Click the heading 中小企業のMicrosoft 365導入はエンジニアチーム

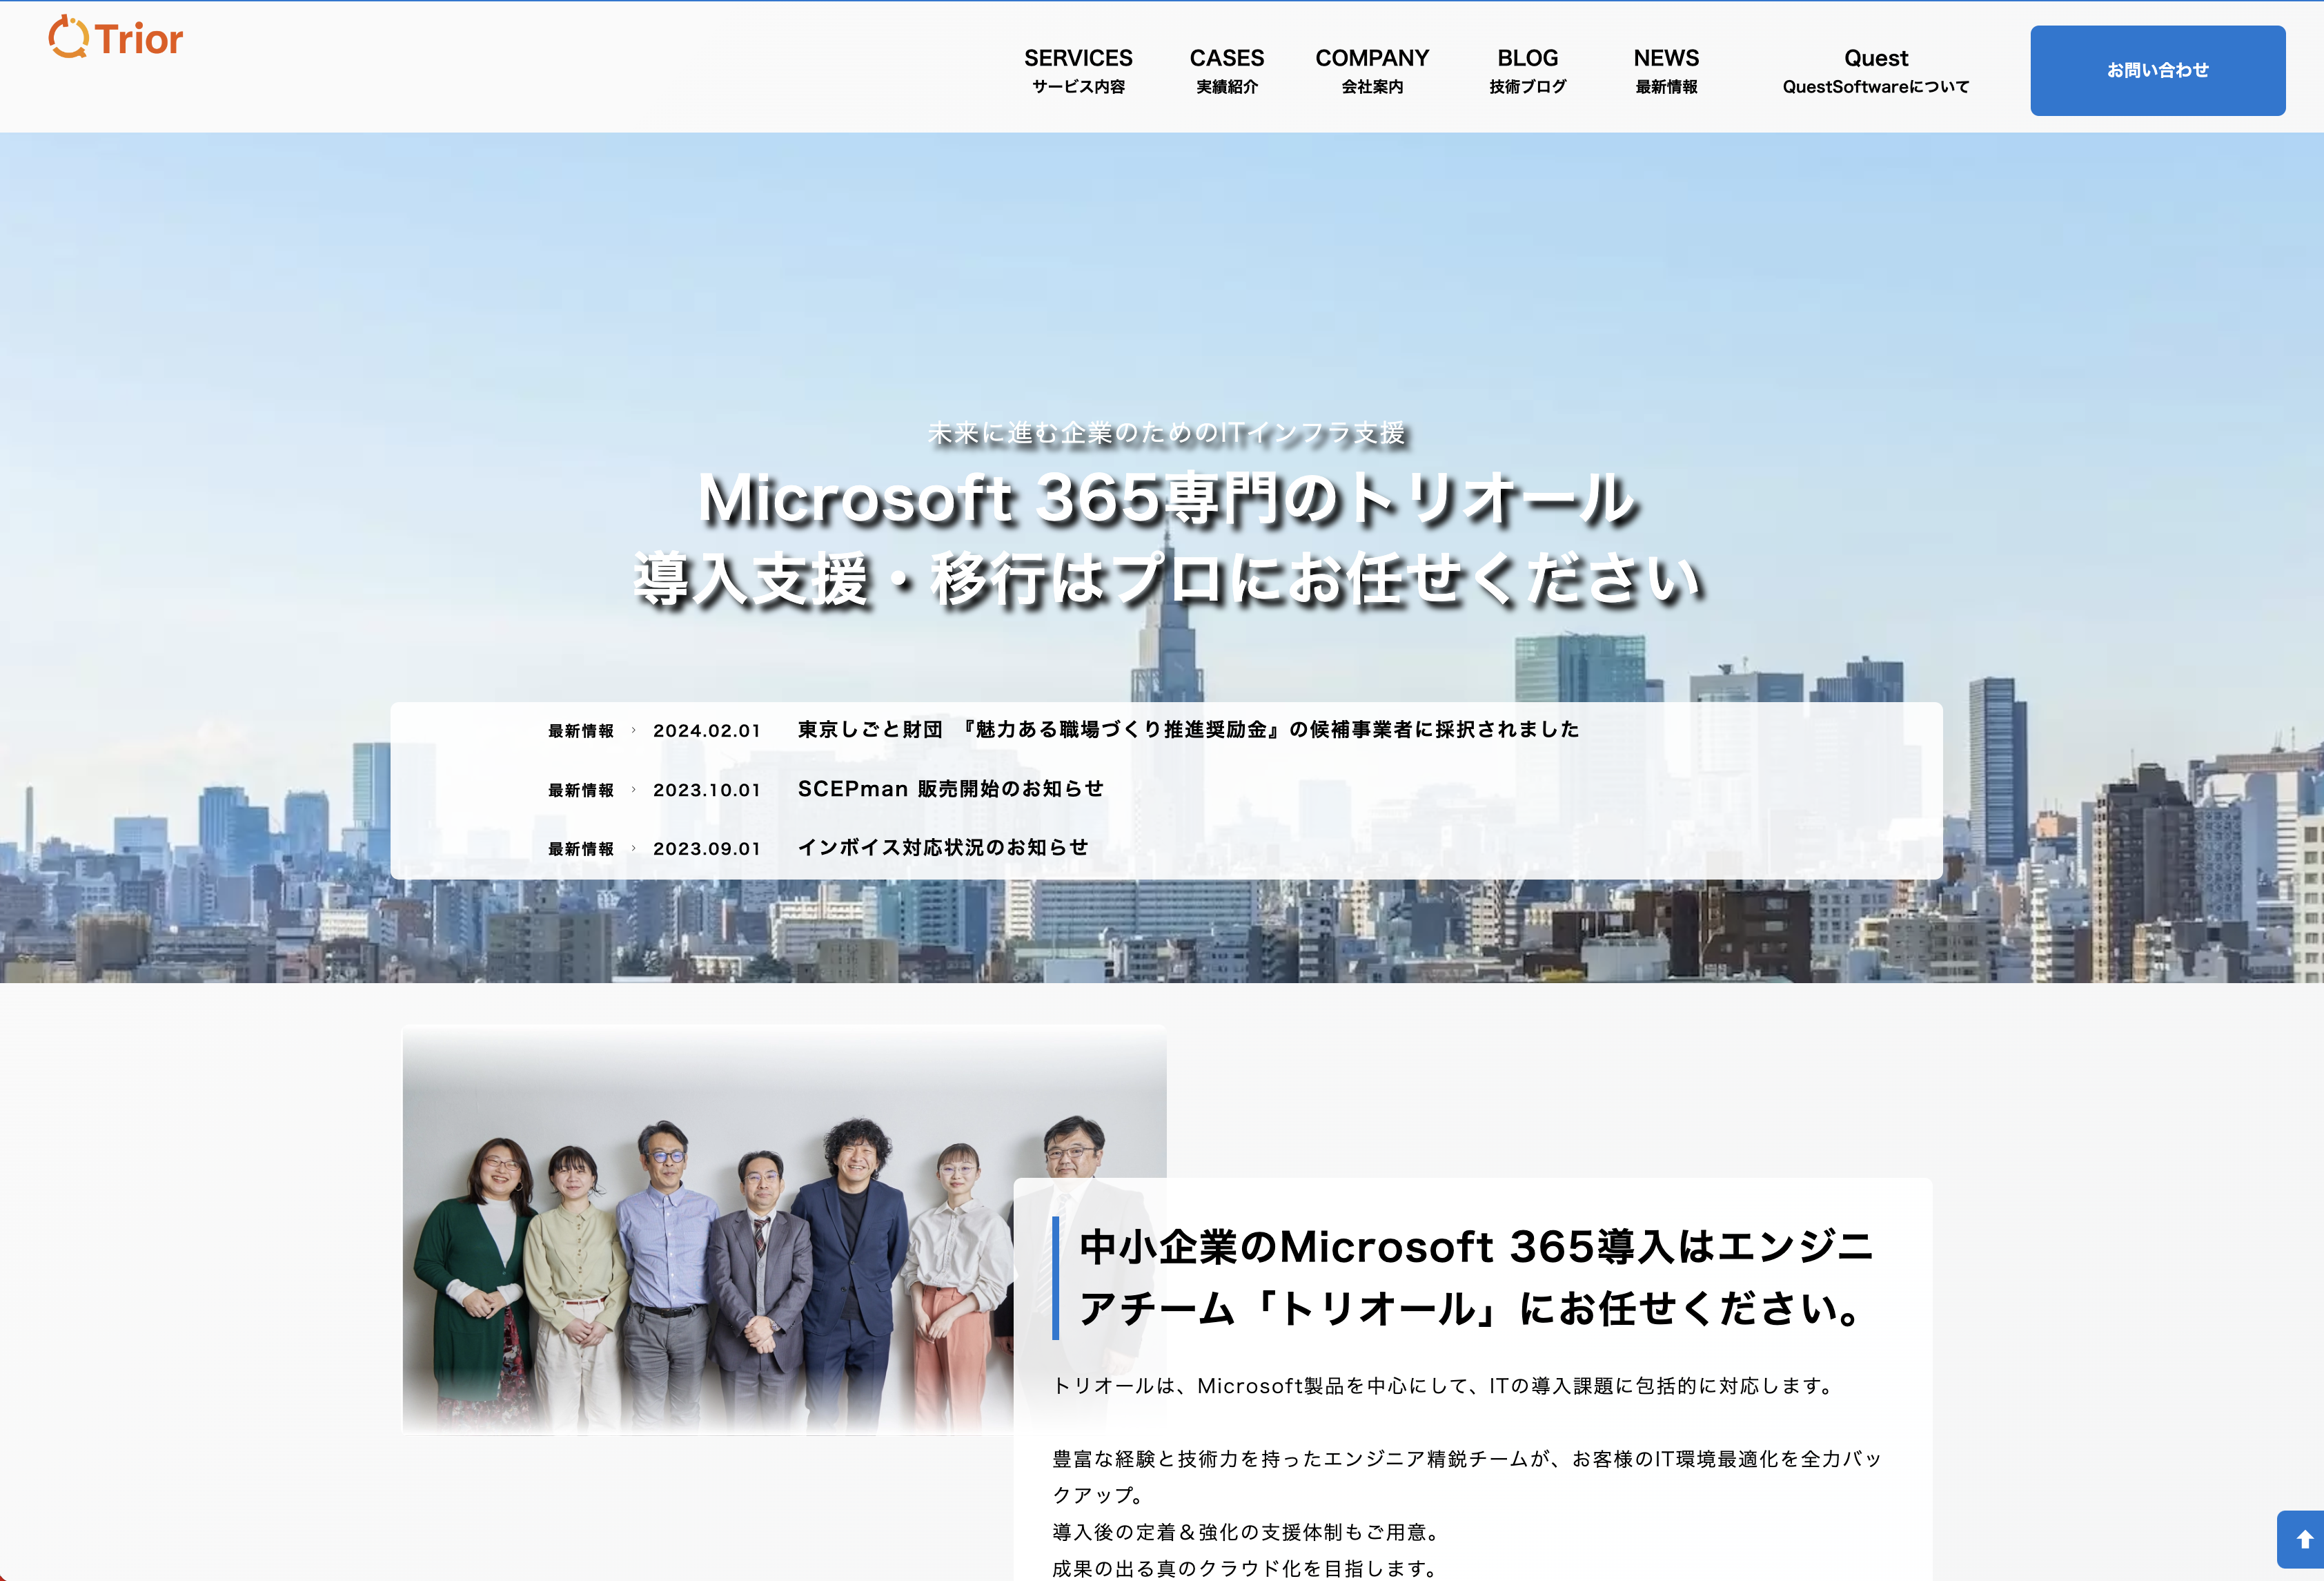point(1476,1277)
